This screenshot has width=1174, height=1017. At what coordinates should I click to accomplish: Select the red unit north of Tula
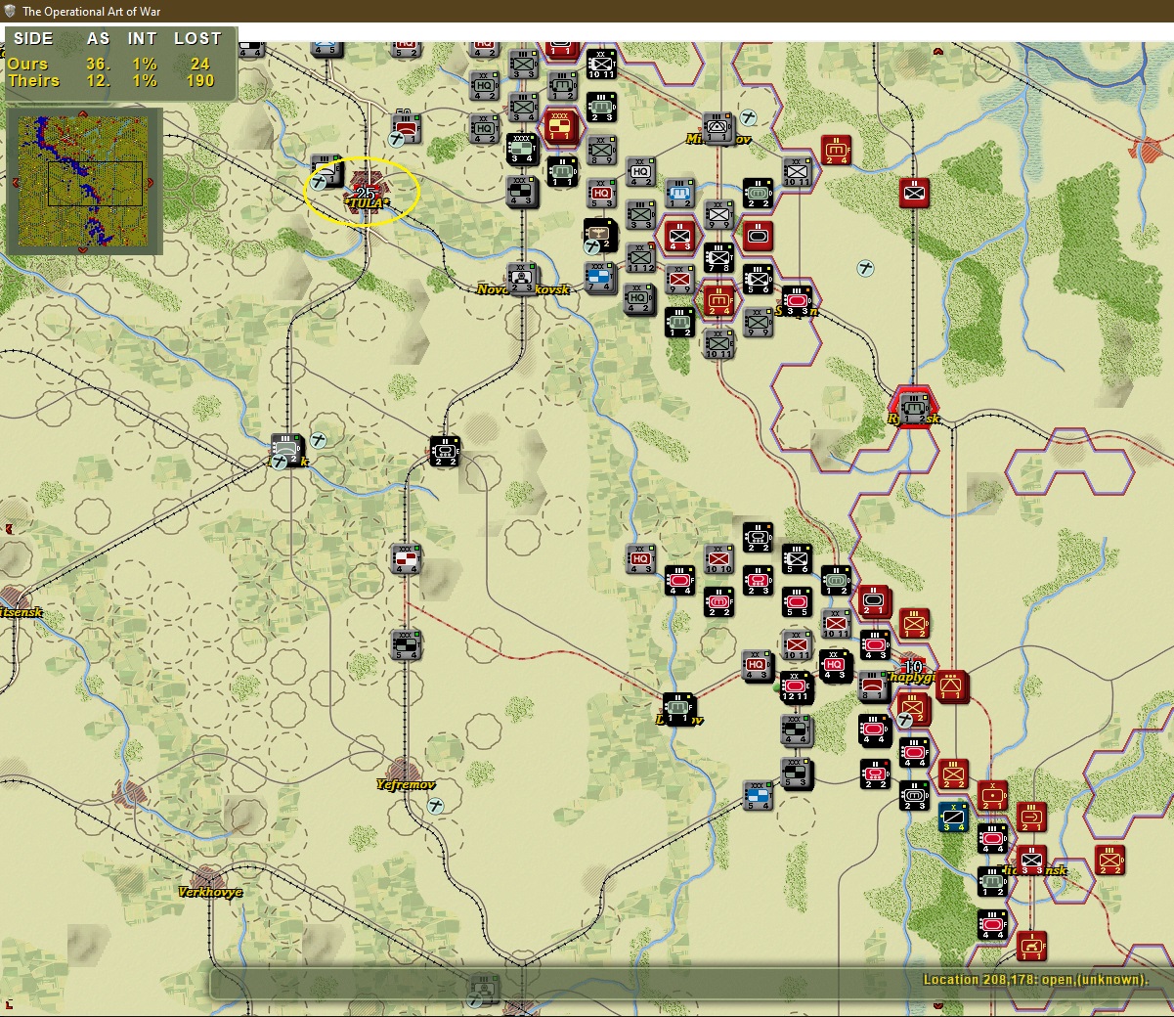(x=405, y=128)
